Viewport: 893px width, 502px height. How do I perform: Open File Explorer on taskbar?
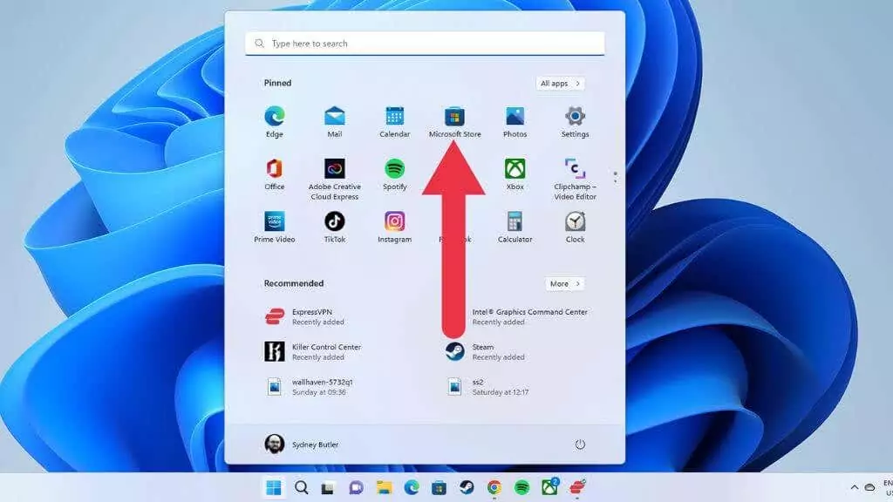tap(384, 488)
